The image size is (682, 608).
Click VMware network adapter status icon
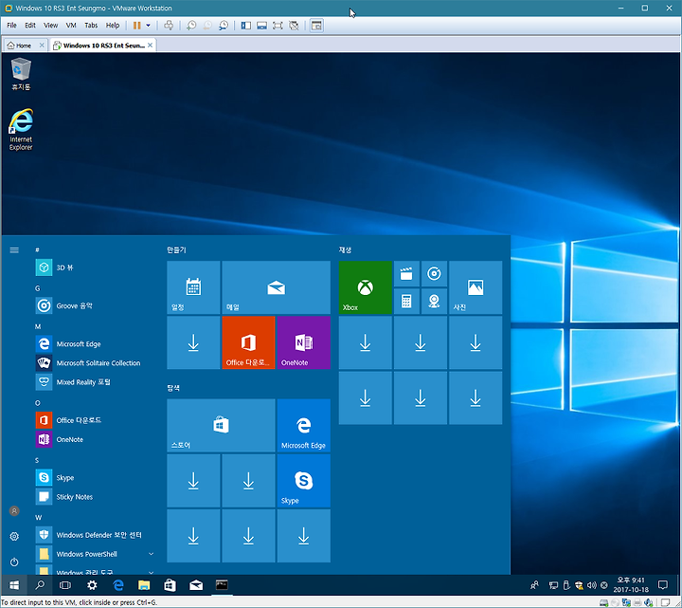pos(626,602)
